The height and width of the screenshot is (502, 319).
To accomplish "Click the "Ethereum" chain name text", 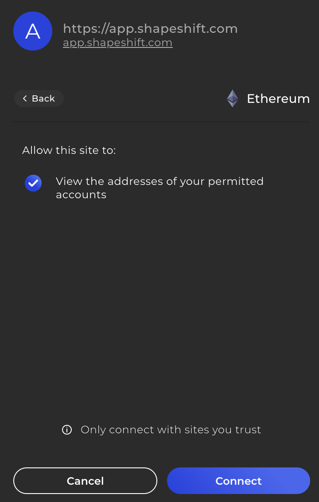I will tap(278, 98).
